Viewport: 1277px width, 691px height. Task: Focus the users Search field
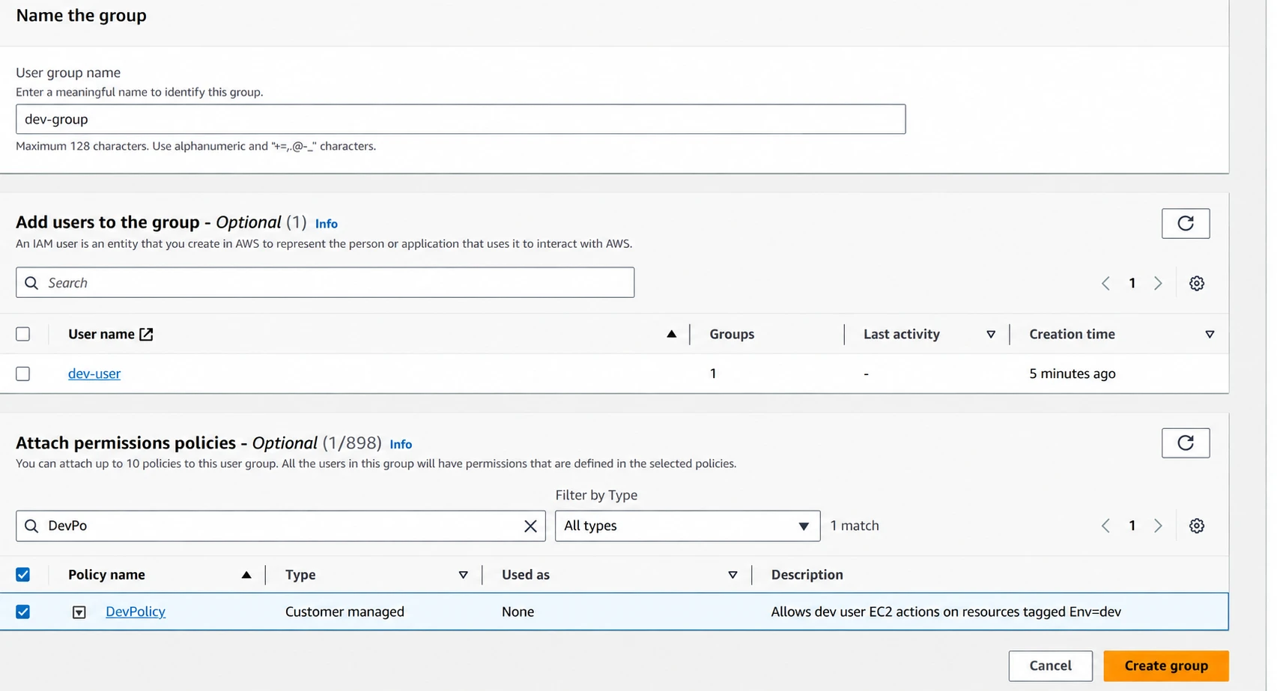325,282
